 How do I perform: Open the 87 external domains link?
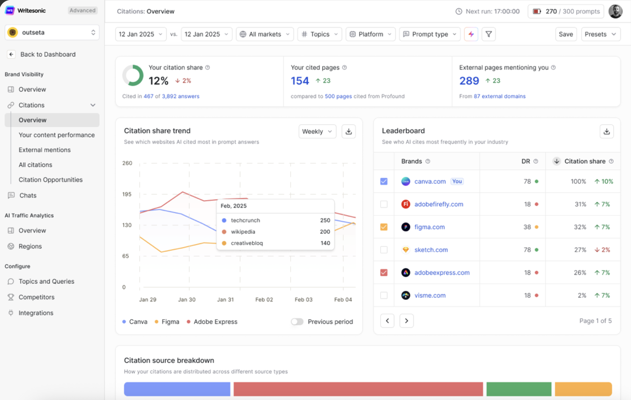click(499, 96)
